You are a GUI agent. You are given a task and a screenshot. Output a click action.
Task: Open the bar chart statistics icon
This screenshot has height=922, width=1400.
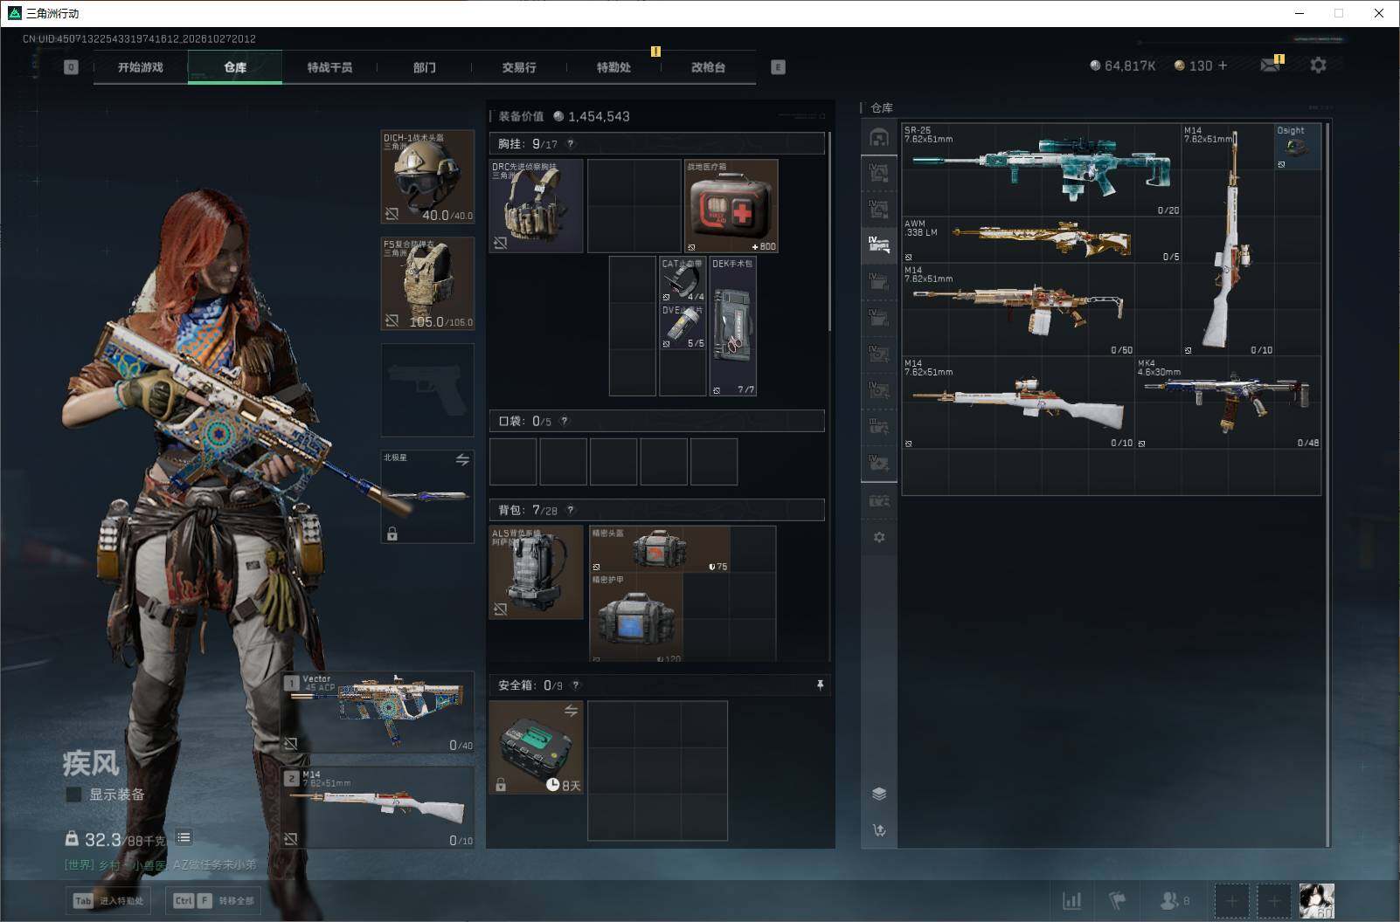[x=1071, y=900]
